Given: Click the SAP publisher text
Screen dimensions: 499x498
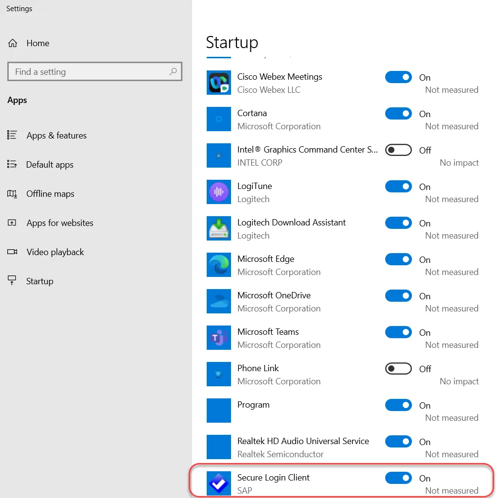Looking at the screenshot, I should pos(245,491).
